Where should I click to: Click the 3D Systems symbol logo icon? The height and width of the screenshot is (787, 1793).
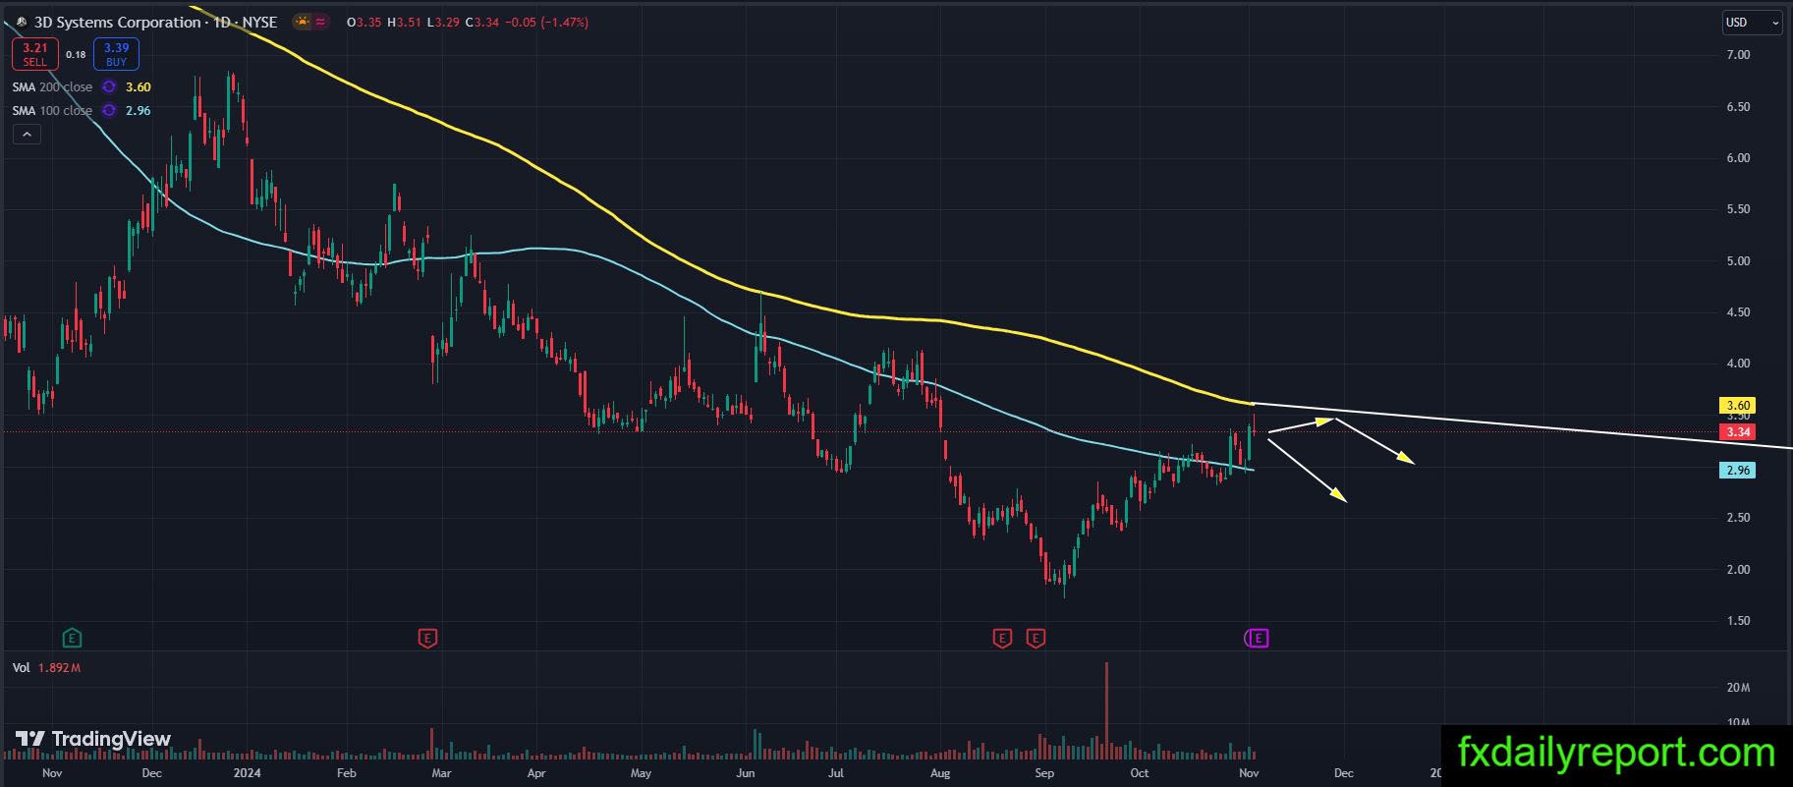click(22, 22)
